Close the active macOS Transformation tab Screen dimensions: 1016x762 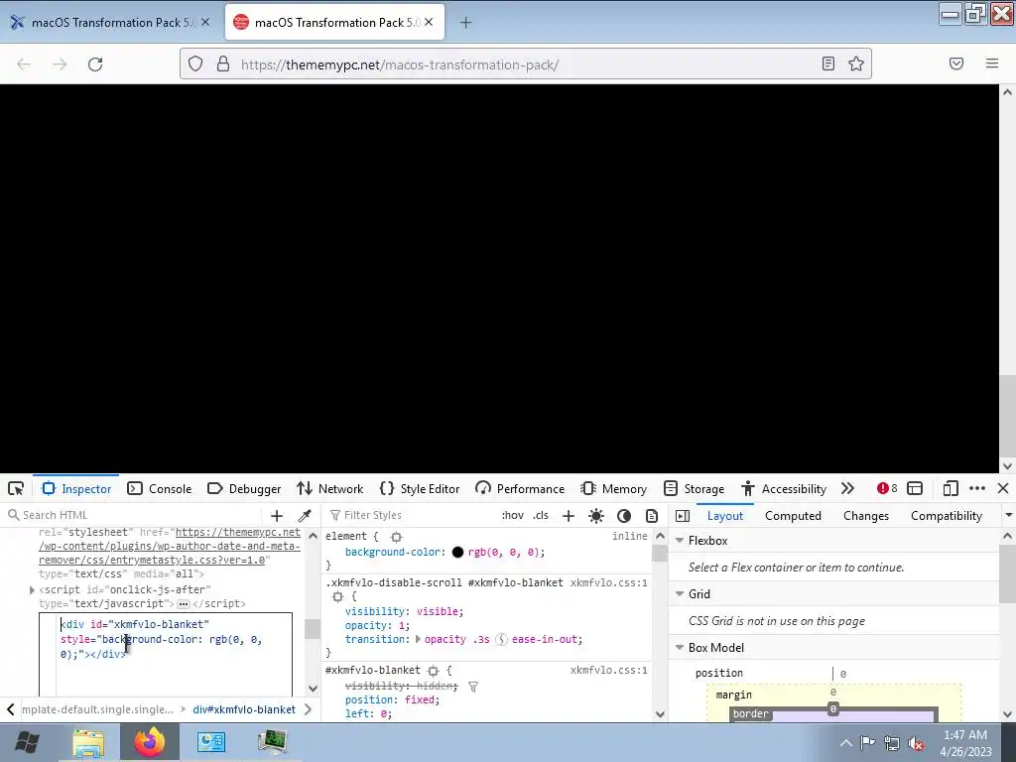[429, 22]
